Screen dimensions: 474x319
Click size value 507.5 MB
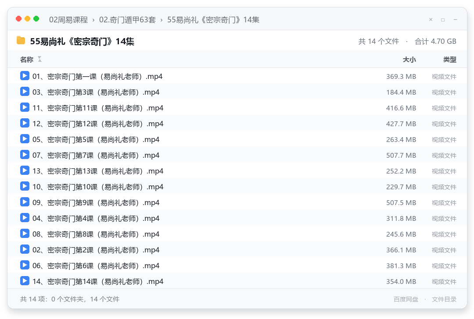(x=401, y=203)
